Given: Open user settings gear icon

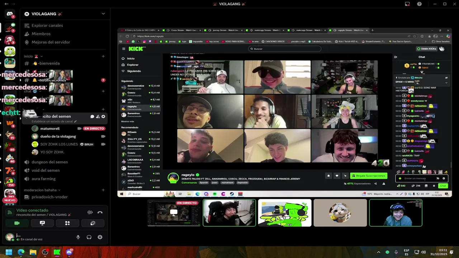Looking at the screenshot, I should [100, 237].
